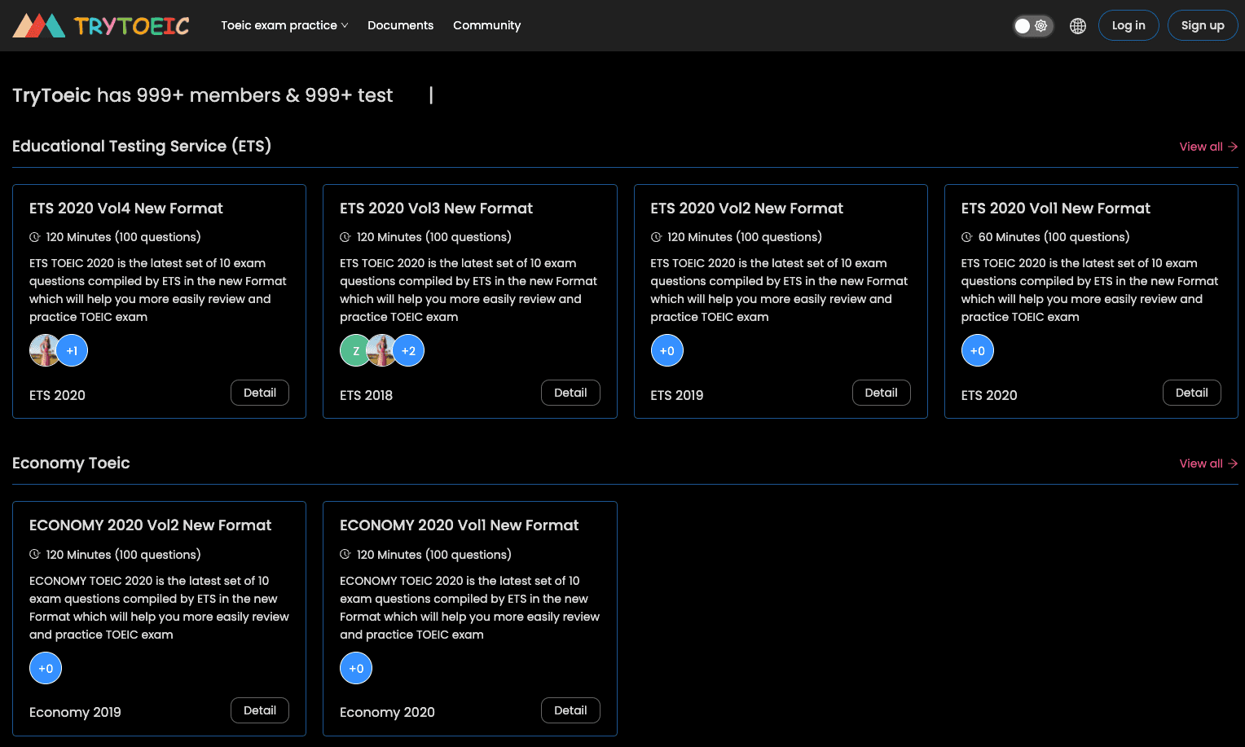View all Educational Testing Service tests
1245x747 pixels.
[x=1208, y=147]
